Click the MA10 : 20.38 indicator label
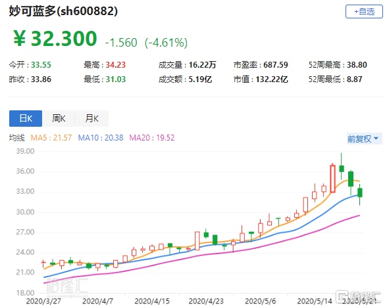The width and height of the screenshot is (385, 308). (x=101, y=138)
